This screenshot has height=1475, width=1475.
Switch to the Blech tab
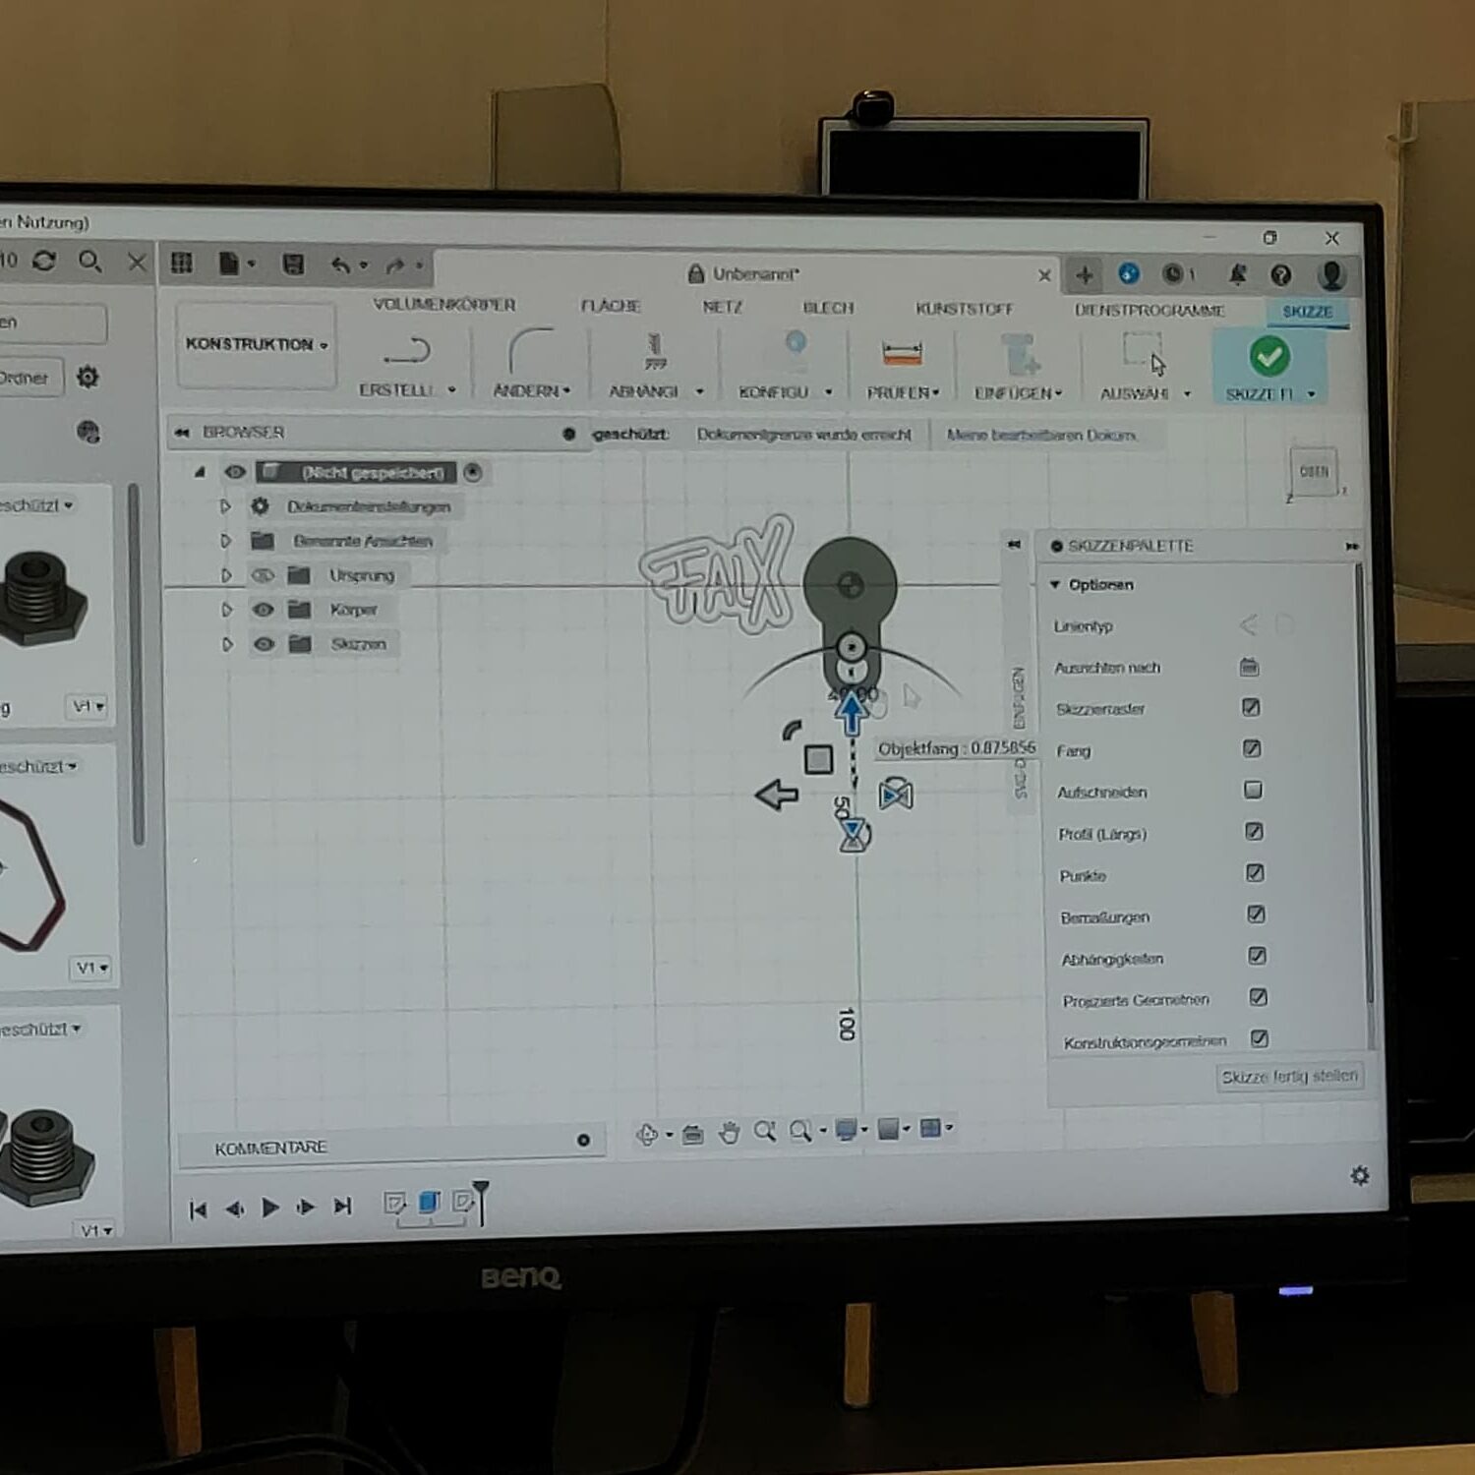pyautogui.click(x=828, y=308)
